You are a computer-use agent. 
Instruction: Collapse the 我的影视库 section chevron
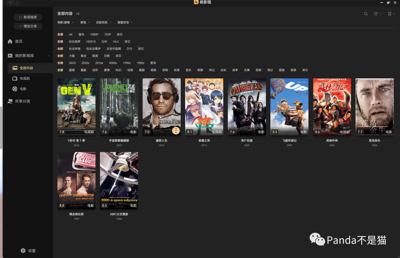49,56
